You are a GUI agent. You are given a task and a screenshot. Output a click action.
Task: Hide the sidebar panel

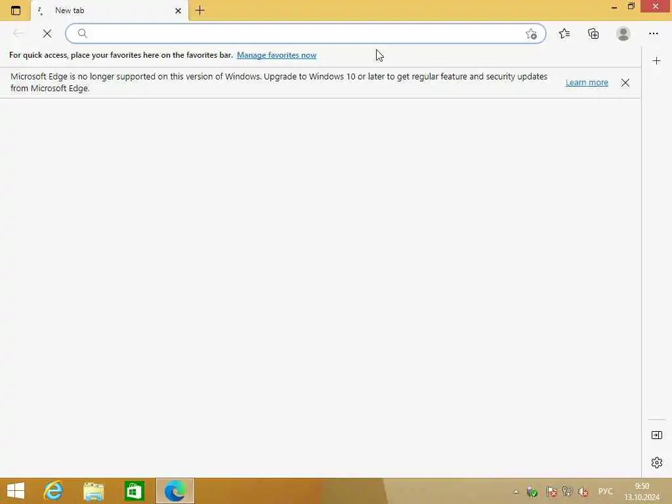tap(656, 435)
